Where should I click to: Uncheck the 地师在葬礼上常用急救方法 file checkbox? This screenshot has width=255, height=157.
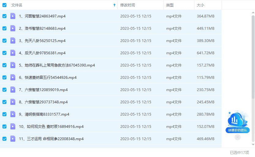[5, 65]
